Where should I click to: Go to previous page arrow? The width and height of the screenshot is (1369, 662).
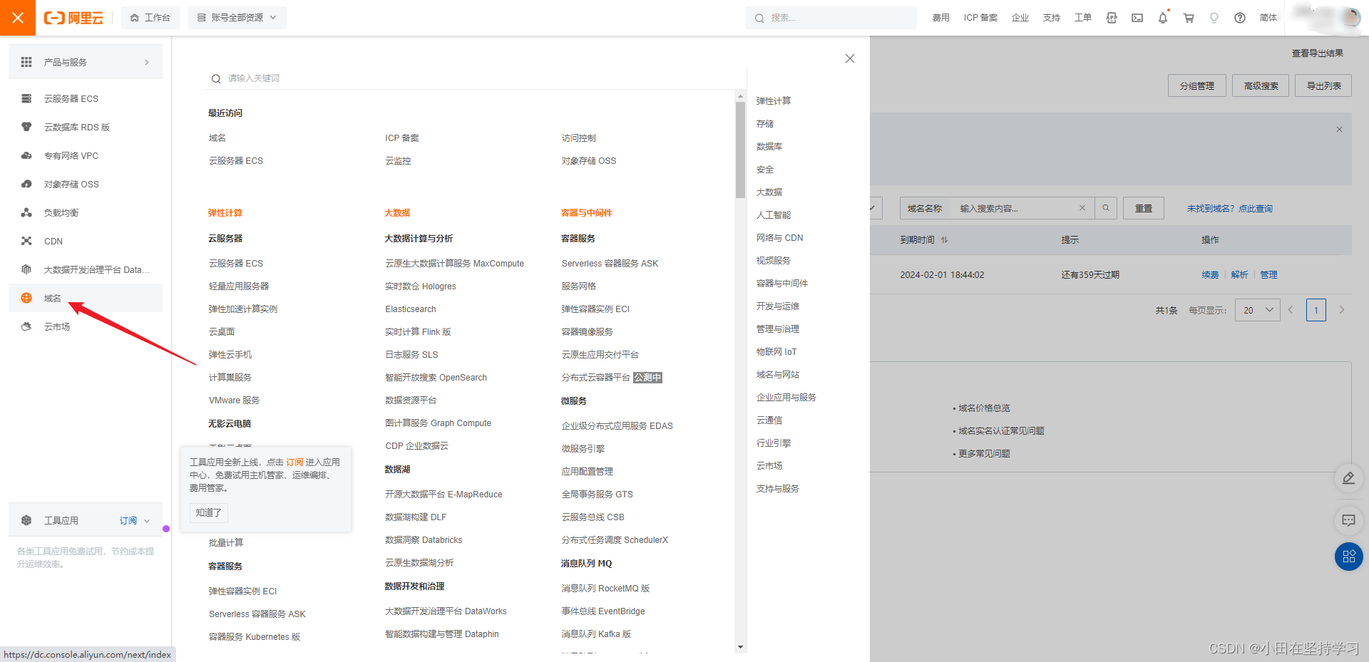point(1291,310)
